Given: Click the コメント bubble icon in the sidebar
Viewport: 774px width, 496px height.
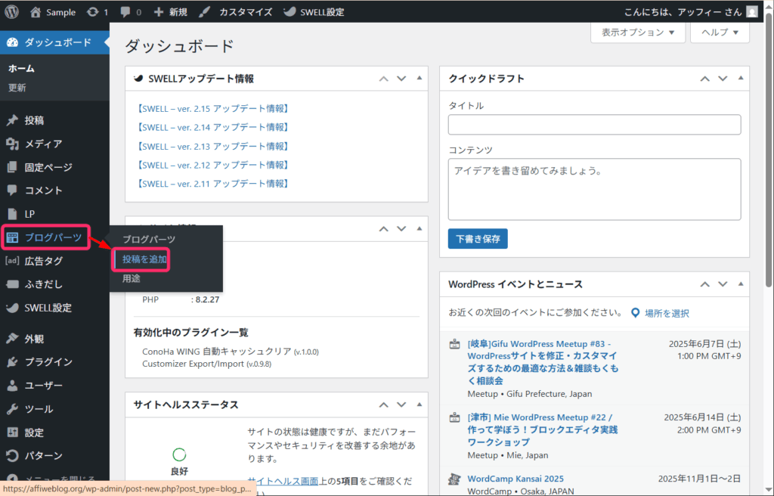Looking at the screenshot, I should point(12,191).
